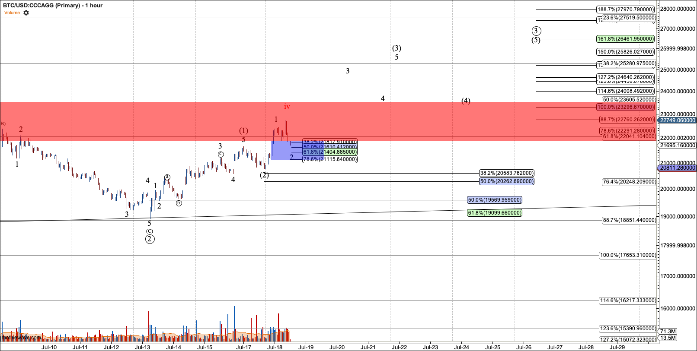Click the 17999.998000 price axis label
This screenshot has width=697, height=351.
tap(678, 246)
